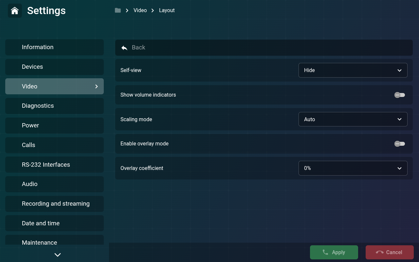The width and height of the screenshot is (419, 262).
Task: Click the breadcrumb chevron after Video
Action: click(153, 10)
